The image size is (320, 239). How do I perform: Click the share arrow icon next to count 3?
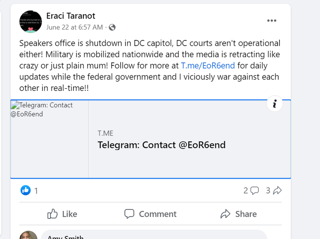click(x=277, y=190)
